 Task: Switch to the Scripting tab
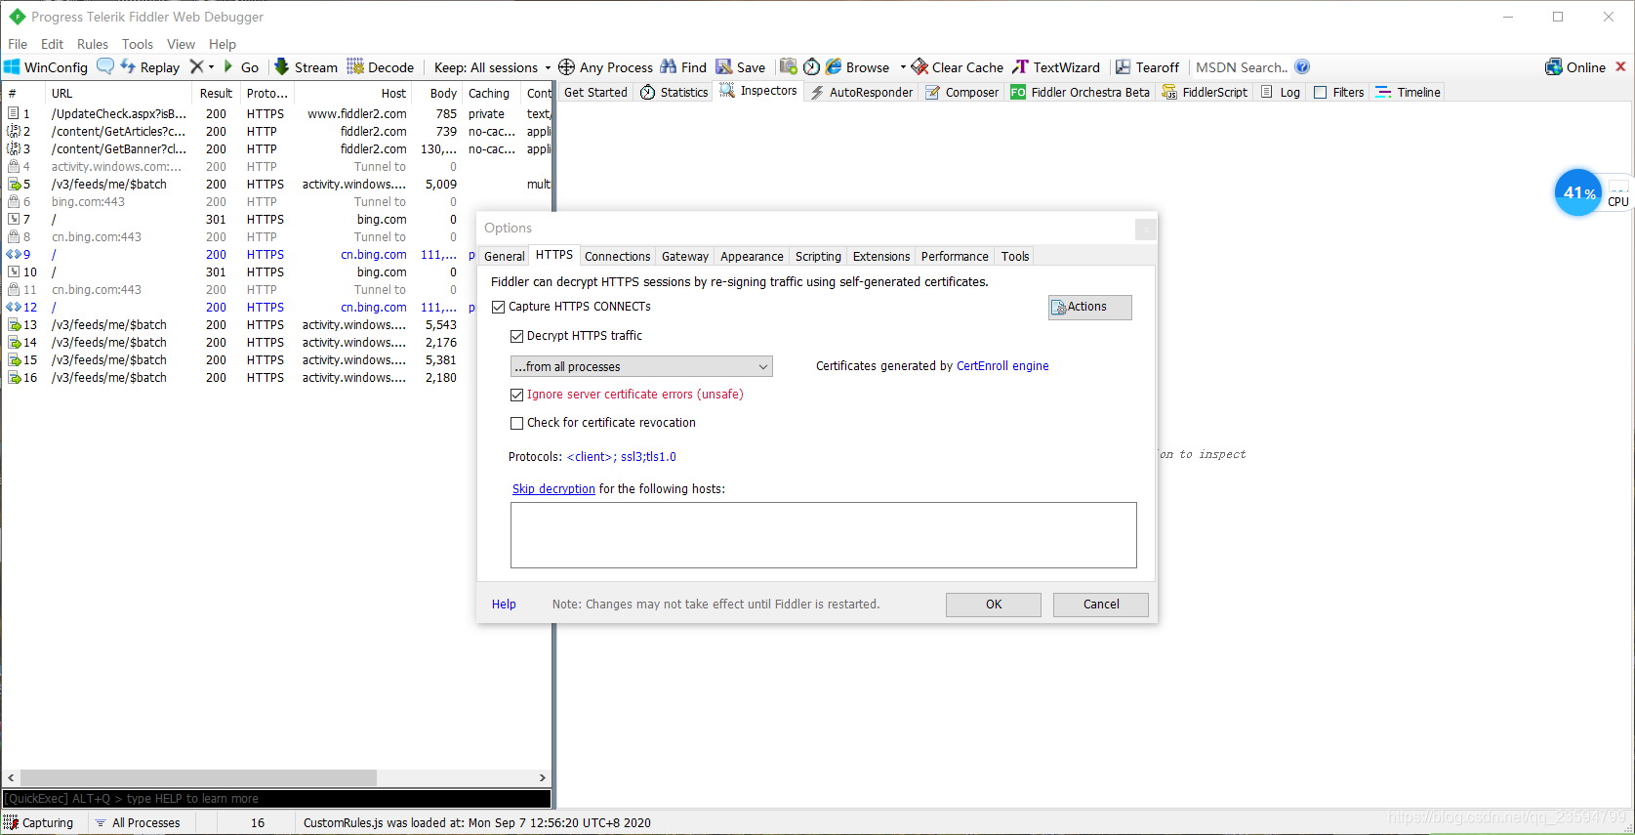tap(818, 256)
